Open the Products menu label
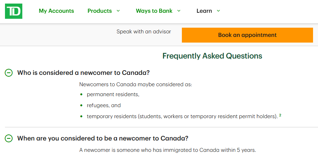 100,11
